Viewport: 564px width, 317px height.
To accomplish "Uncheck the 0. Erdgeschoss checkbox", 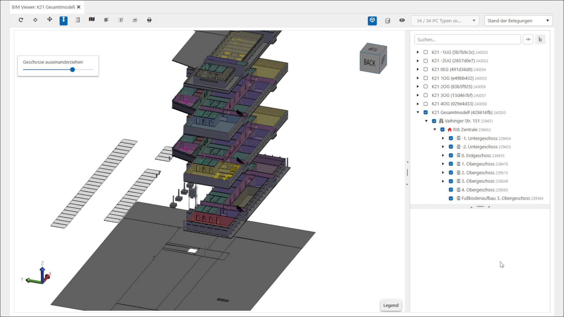I will (451, 155).
